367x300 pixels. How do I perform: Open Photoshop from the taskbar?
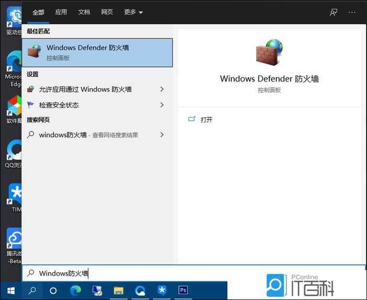183,291
